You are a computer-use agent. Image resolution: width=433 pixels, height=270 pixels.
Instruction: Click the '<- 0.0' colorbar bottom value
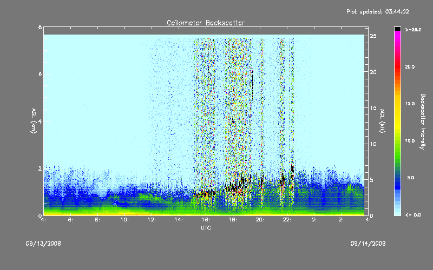coord(413,215)
